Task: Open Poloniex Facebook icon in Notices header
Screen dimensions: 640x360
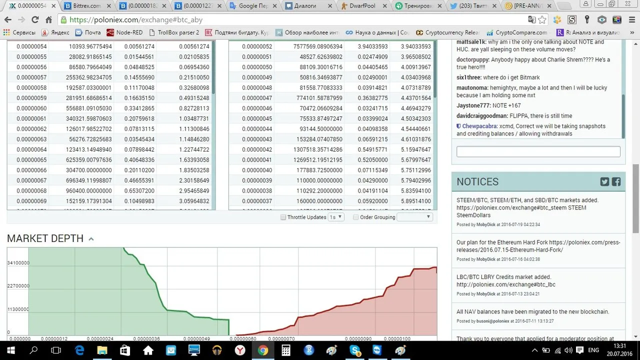Action: coord(616,181)
